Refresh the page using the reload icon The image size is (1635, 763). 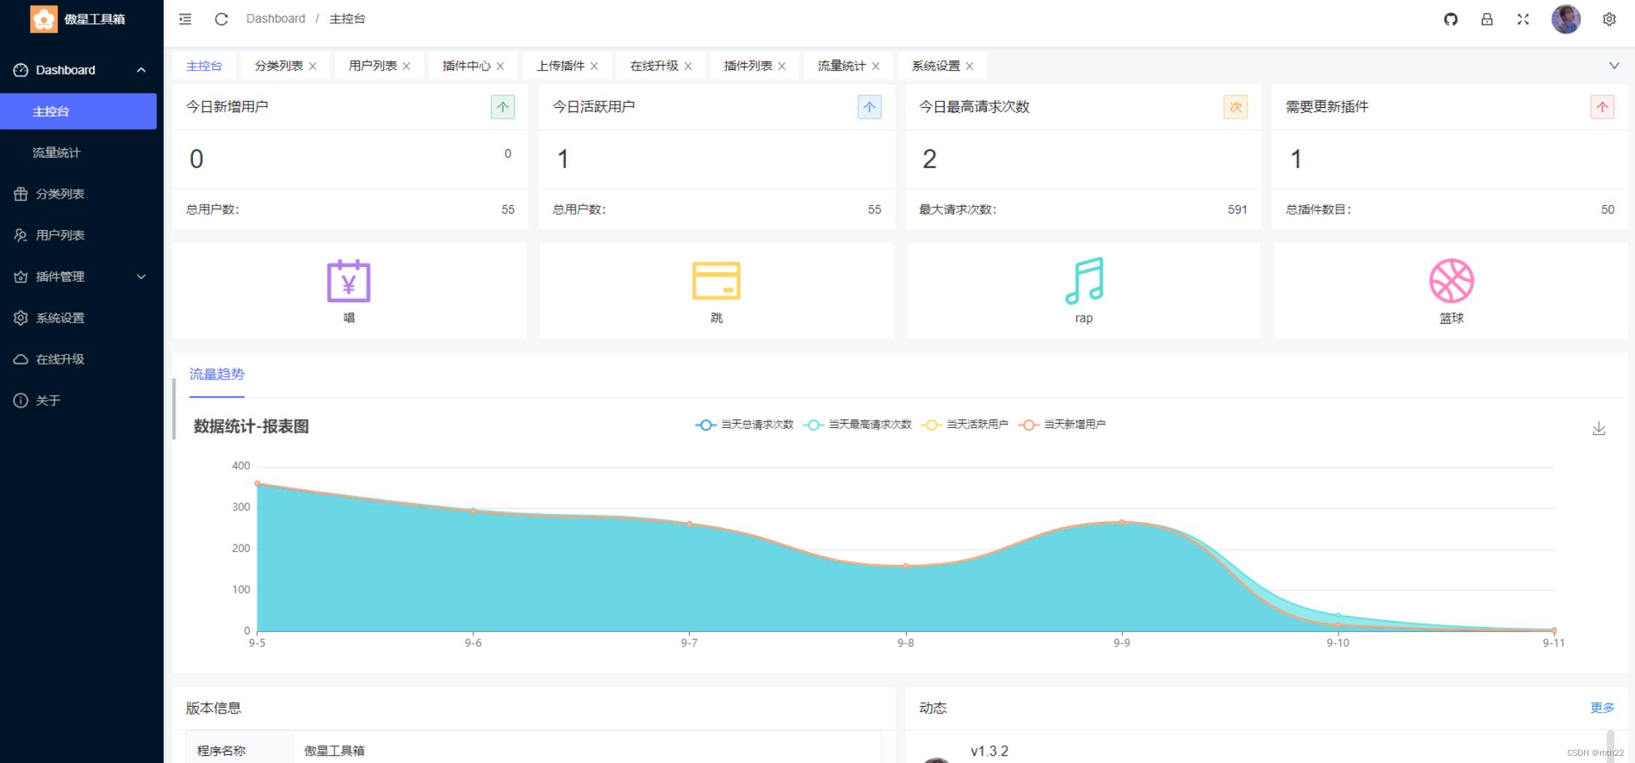pos(221,19)
